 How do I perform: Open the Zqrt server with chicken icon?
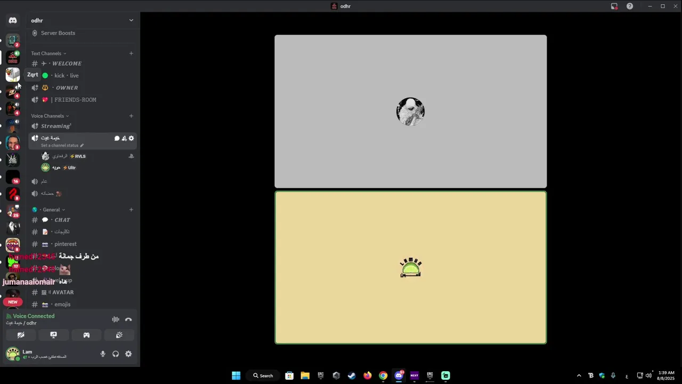13,75
